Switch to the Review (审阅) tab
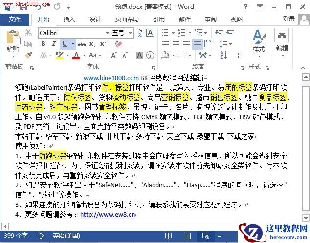Image resolution: width=310 pixels, height=243 pixels. (210, 20)
